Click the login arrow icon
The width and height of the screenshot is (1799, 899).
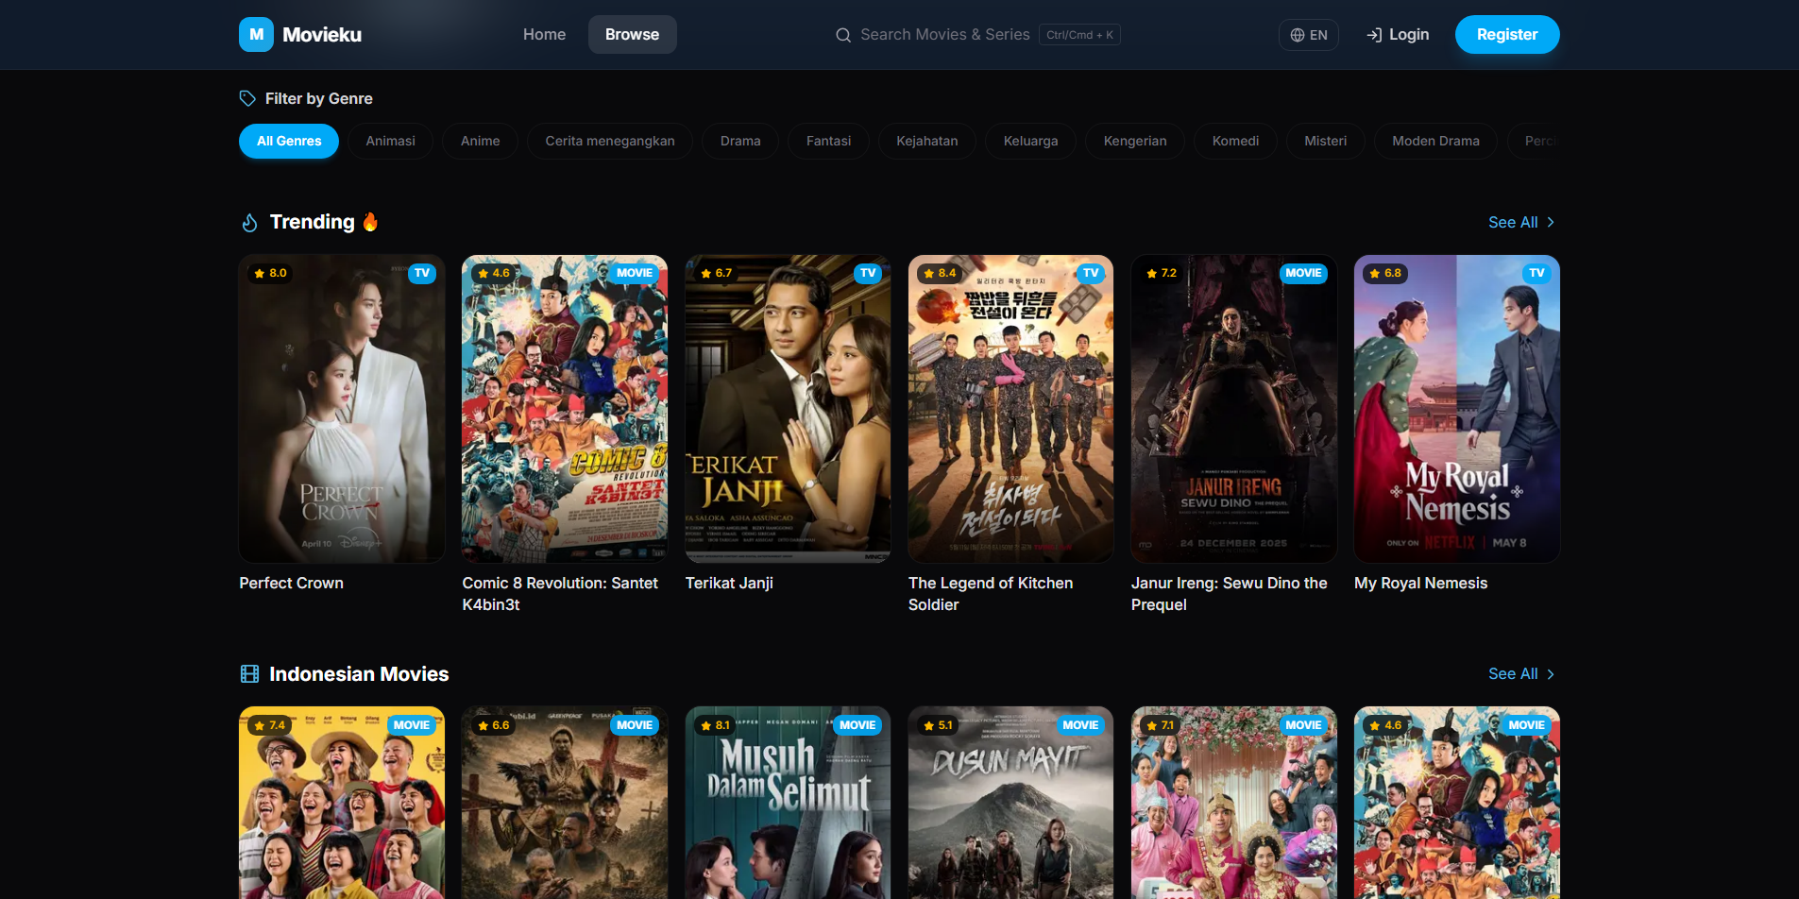[x=1374, y=35]
